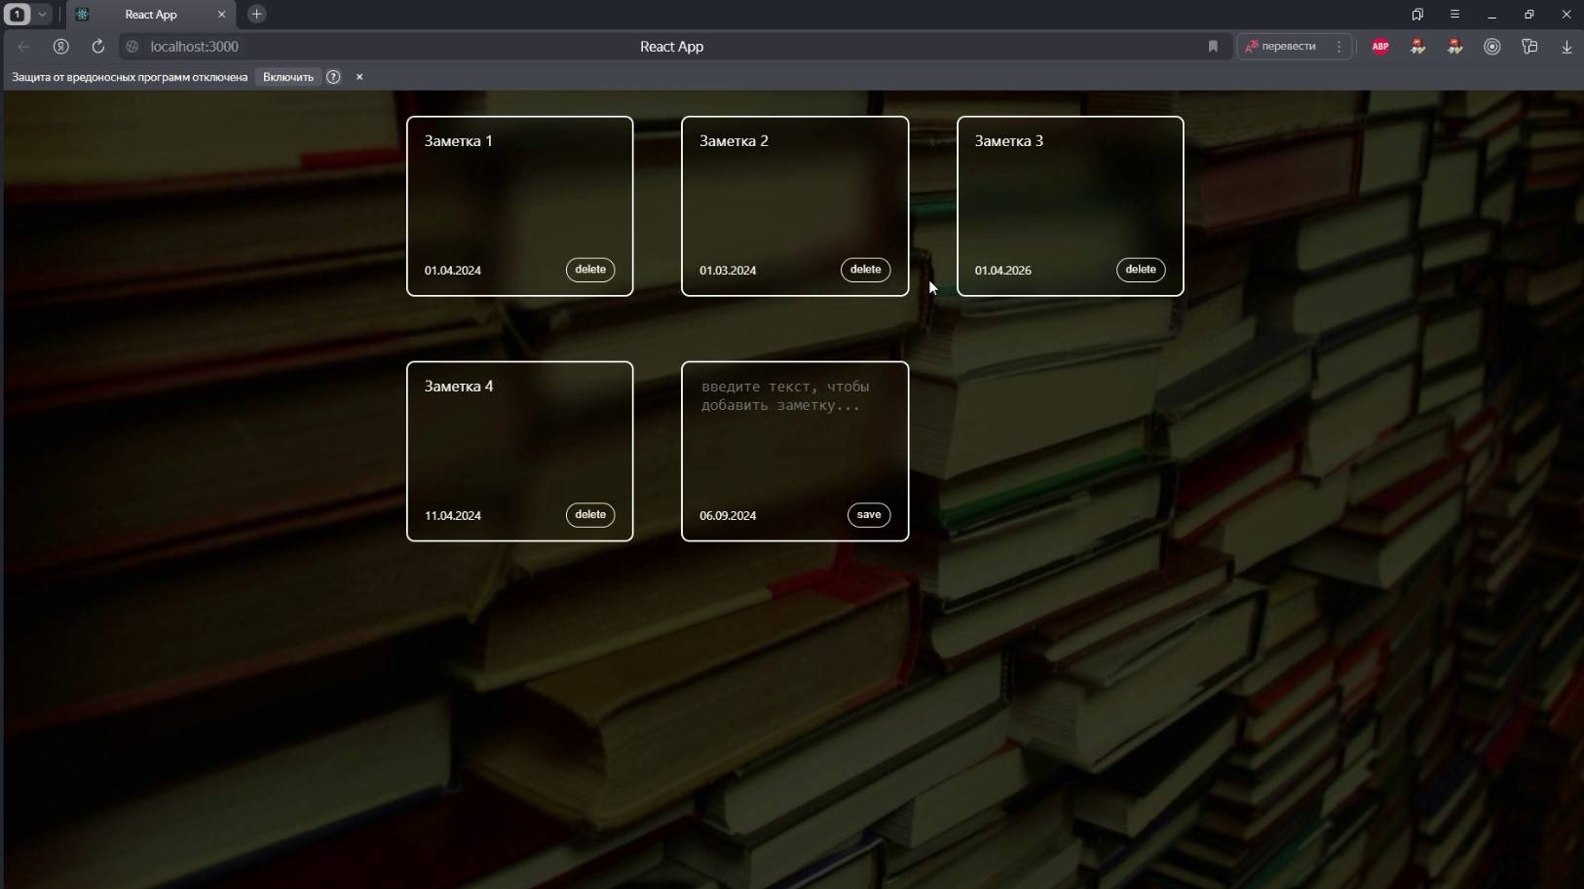Close the React App tab
The image size is (1584, 889).
(x=221, y=15)
